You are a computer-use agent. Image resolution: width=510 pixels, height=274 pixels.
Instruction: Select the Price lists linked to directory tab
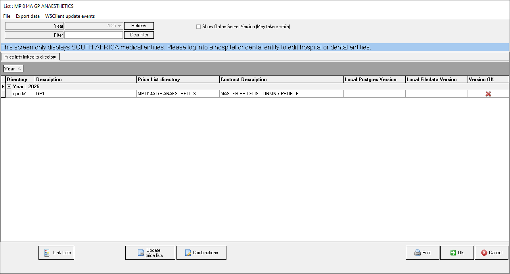(x=31, y=57)
